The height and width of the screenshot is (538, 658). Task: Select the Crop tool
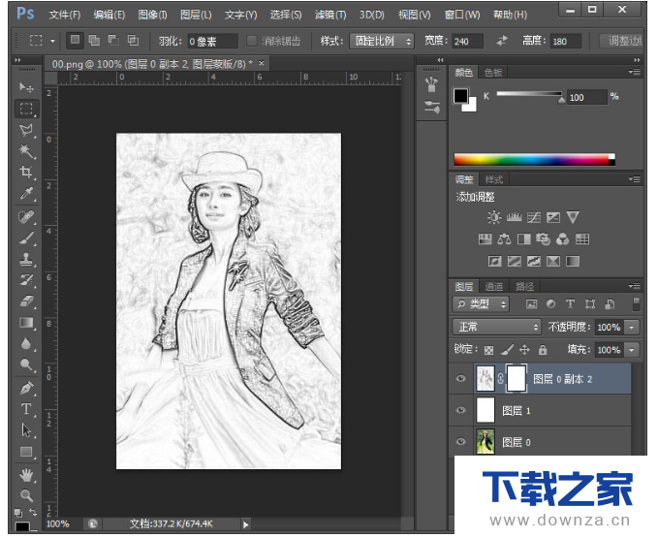click(26, 172)
